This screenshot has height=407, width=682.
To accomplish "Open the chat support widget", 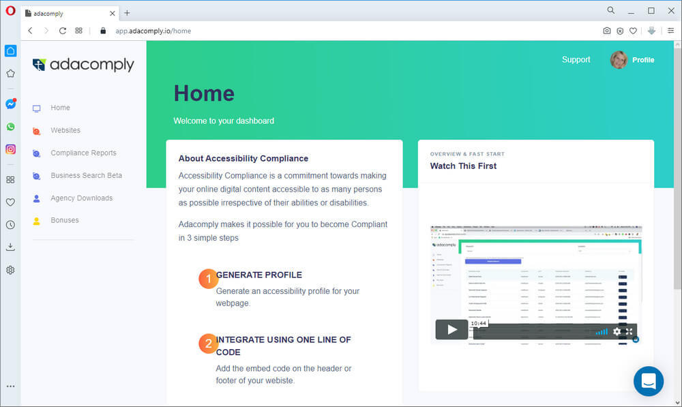I will point(649,381).
